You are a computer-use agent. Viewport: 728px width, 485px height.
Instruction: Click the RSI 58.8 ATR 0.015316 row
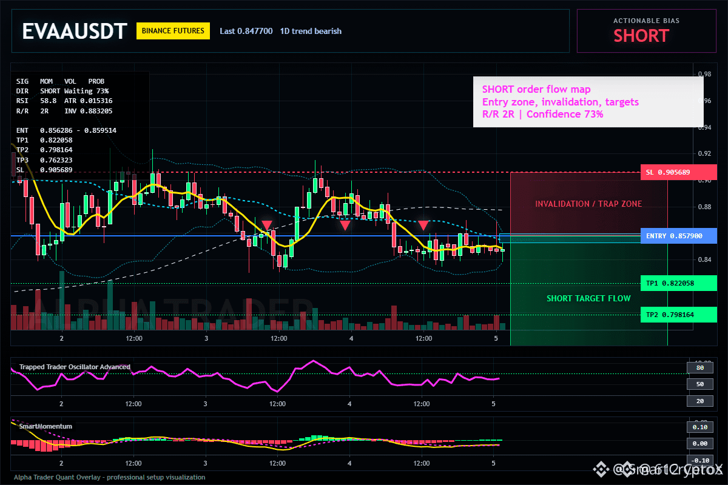[64, 101]
